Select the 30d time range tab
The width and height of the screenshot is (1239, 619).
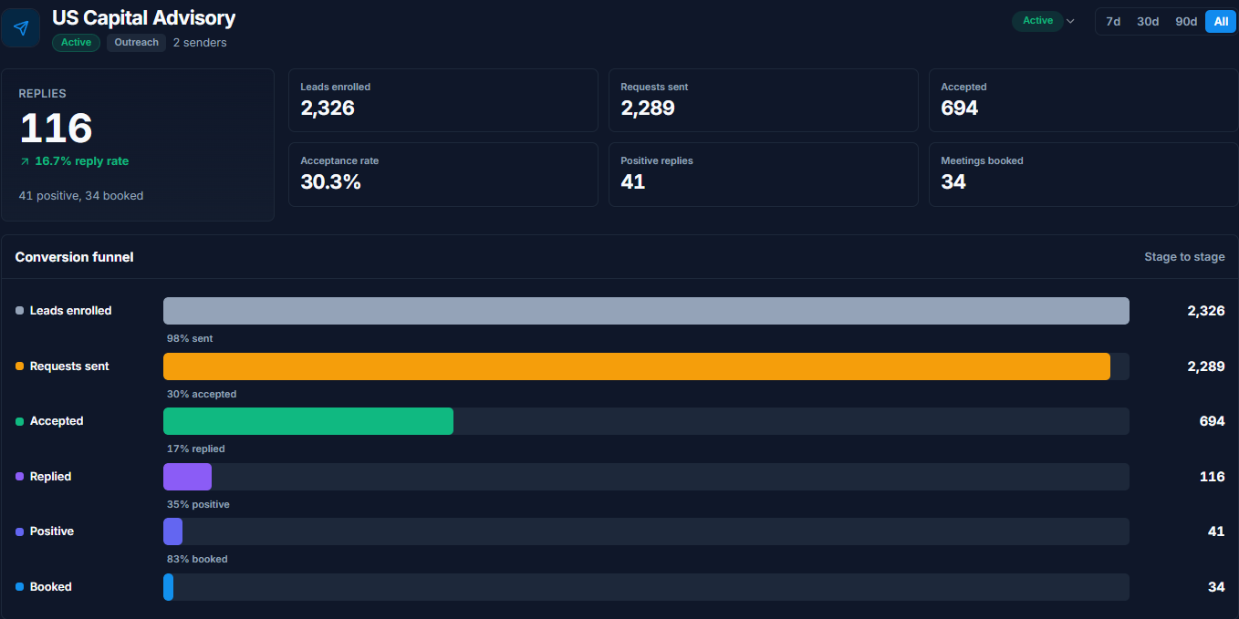tap(1148, 21)
